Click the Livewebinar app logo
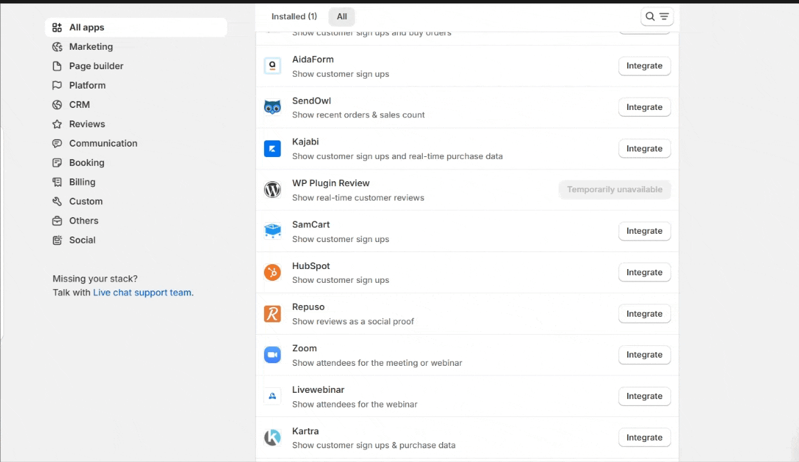799x462 pixels. click(272, 396)
